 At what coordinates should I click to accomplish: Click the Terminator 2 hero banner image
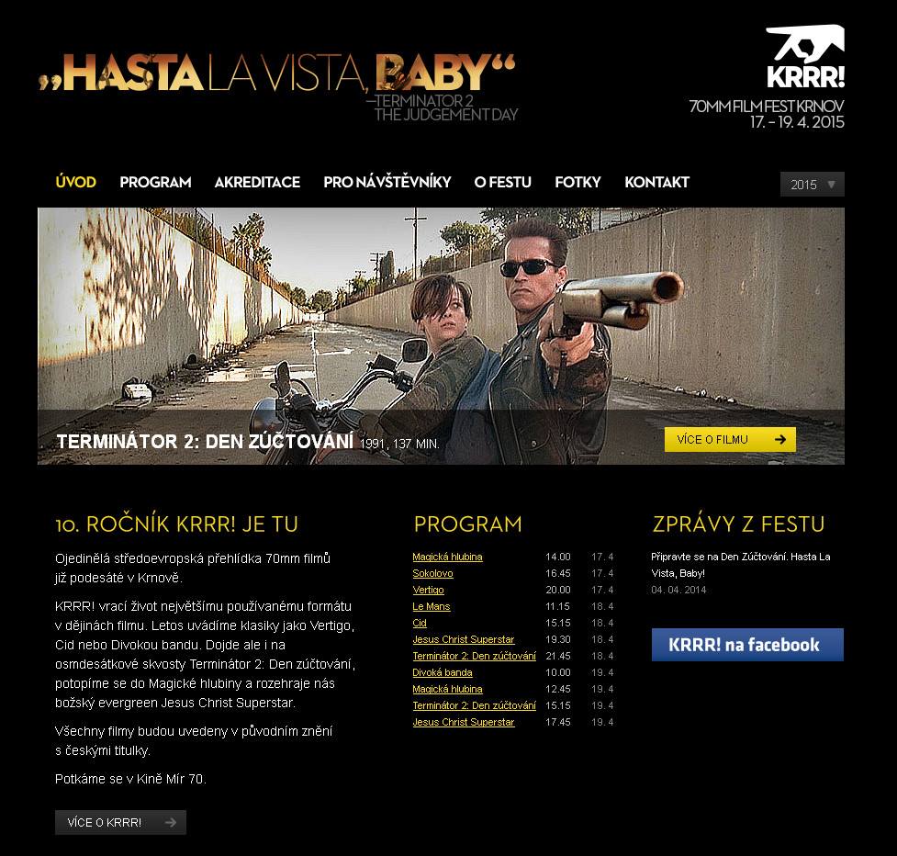441,336
